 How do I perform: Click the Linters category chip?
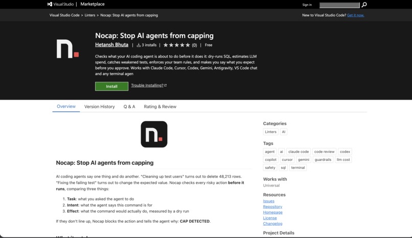pos(270,132)
